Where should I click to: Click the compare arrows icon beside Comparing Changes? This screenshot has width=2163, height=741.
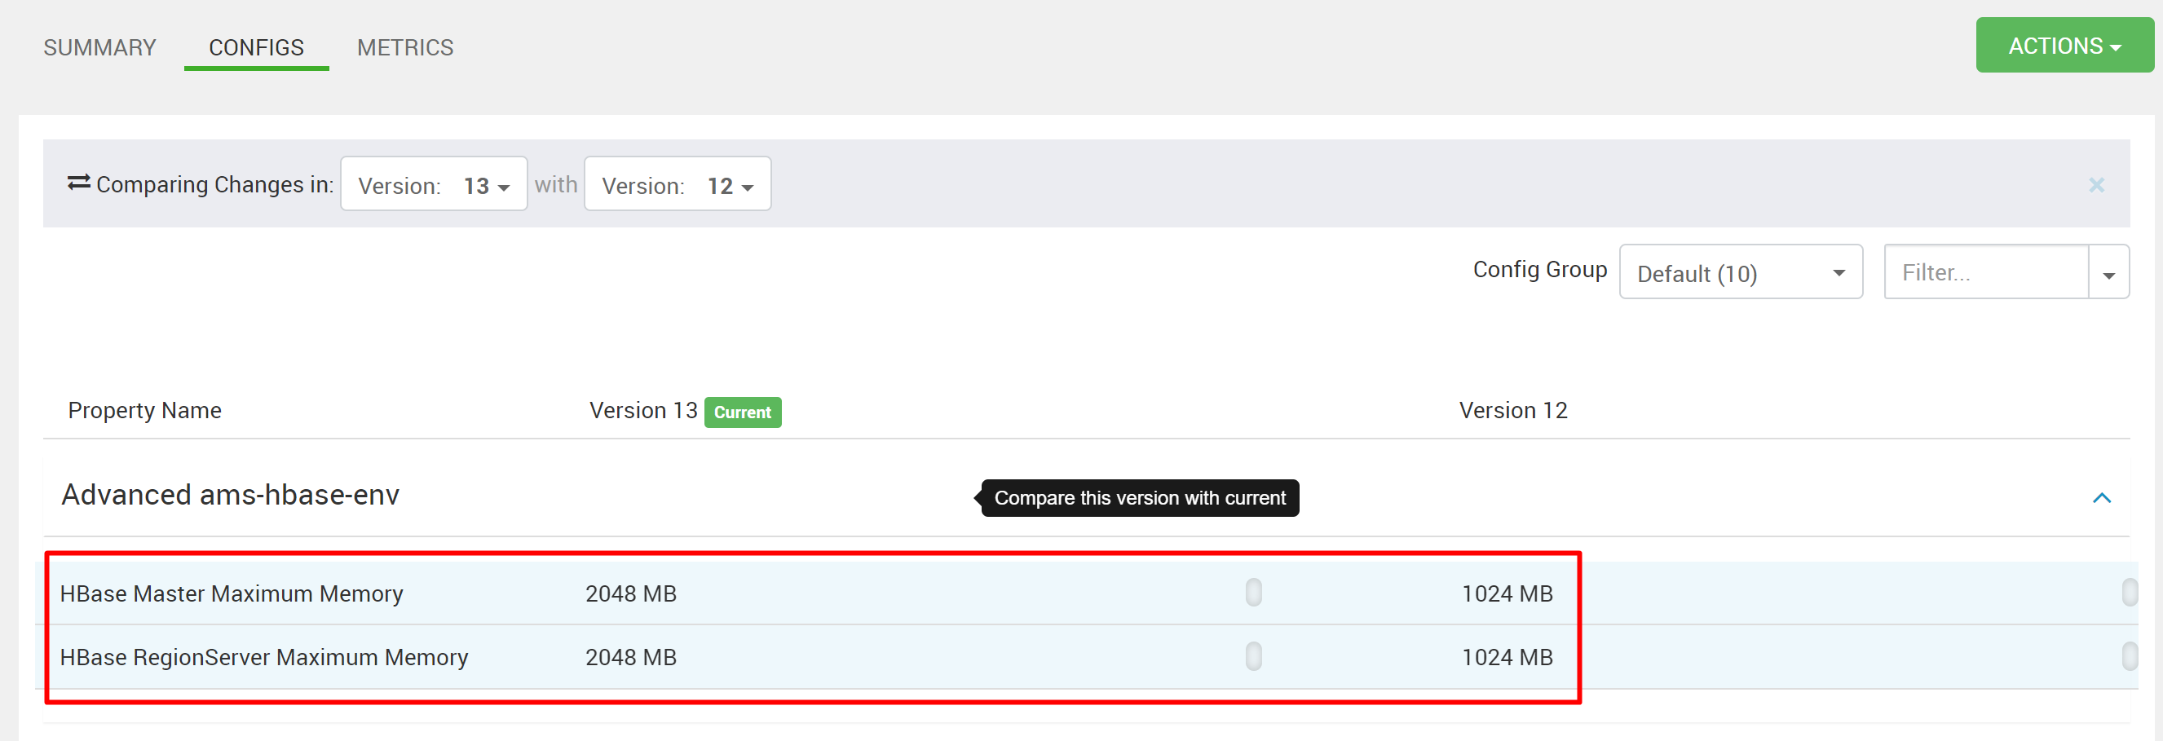pos(78,183)
